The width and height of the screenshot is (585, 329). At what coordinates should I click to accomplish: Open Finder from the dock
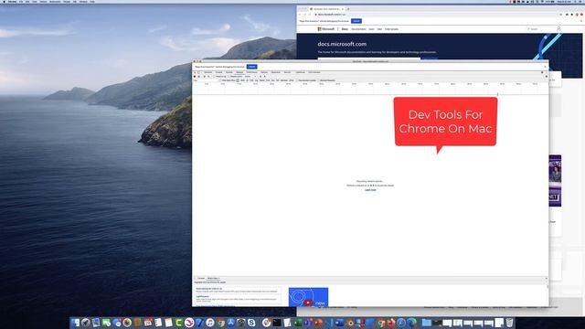point(75,323)
